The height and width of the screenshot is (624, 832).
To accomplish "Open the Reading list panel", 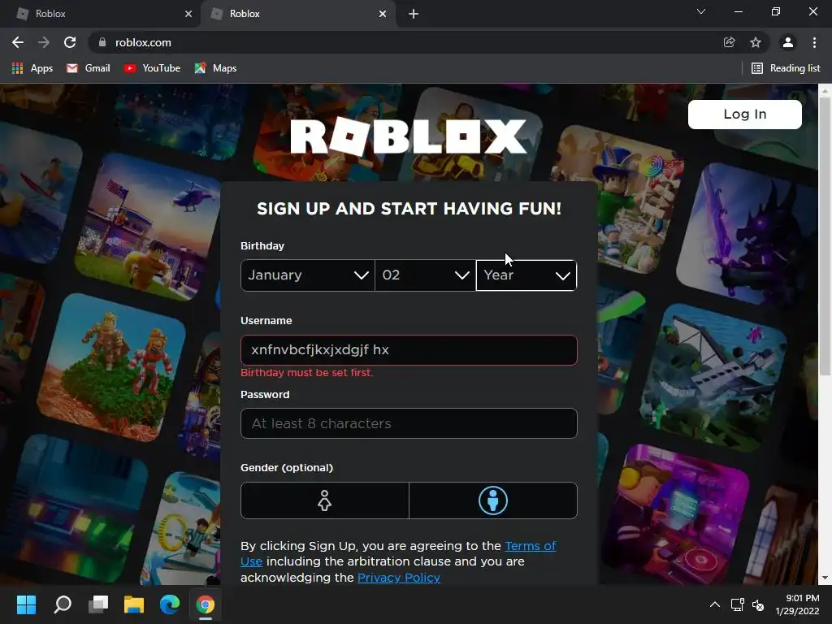I will coord(786,68).
